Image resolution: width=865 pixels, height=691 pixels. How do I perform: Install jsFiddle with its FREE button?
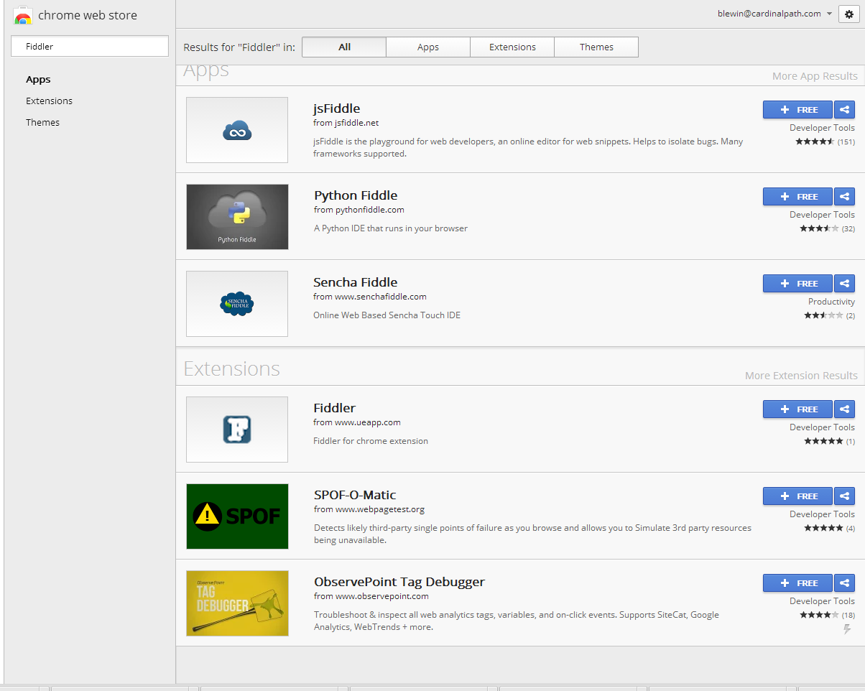point(797,109)
